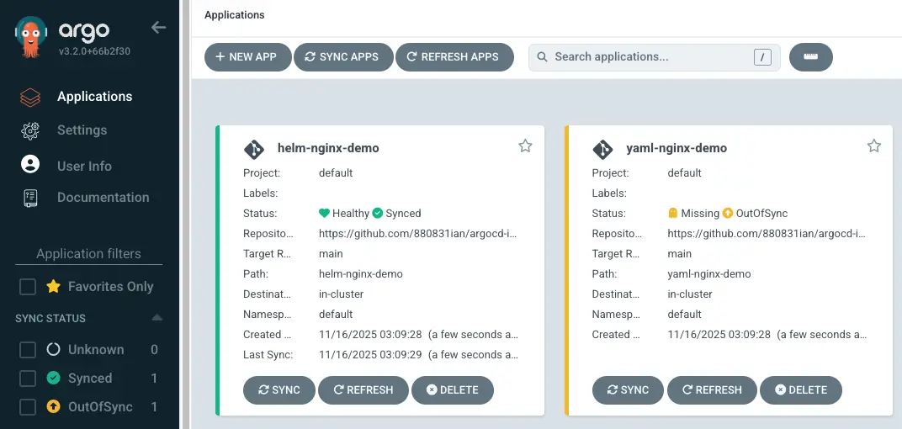Click the NEW APP button

(x=248, y=57)
